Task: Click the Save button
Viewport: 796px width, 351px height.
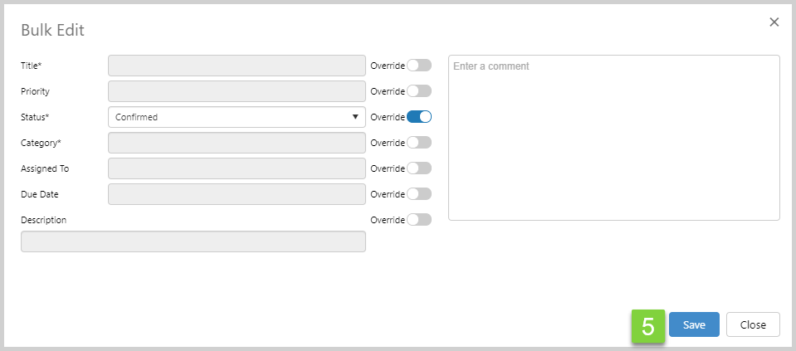Action: 694,325
